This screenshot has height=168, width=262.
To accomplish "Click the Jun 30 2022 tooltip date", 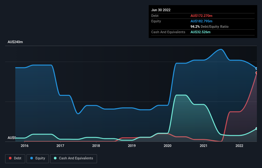I will click(161, 10).
